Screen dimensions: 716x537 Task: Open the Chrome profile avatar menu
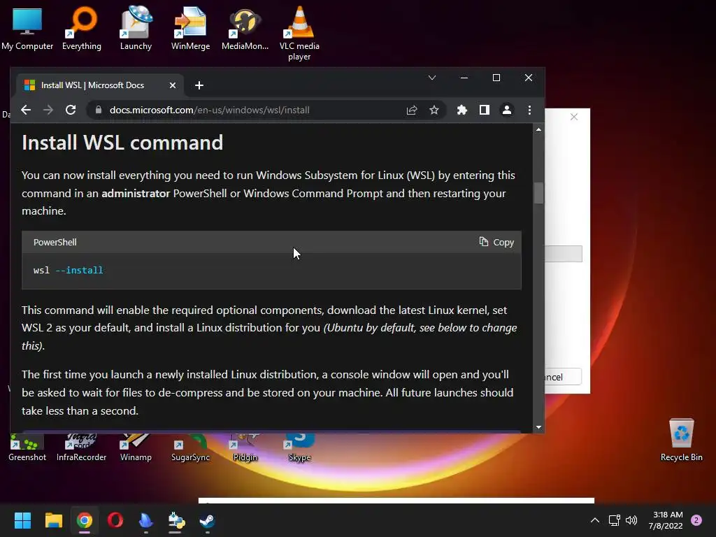[507, 110]
